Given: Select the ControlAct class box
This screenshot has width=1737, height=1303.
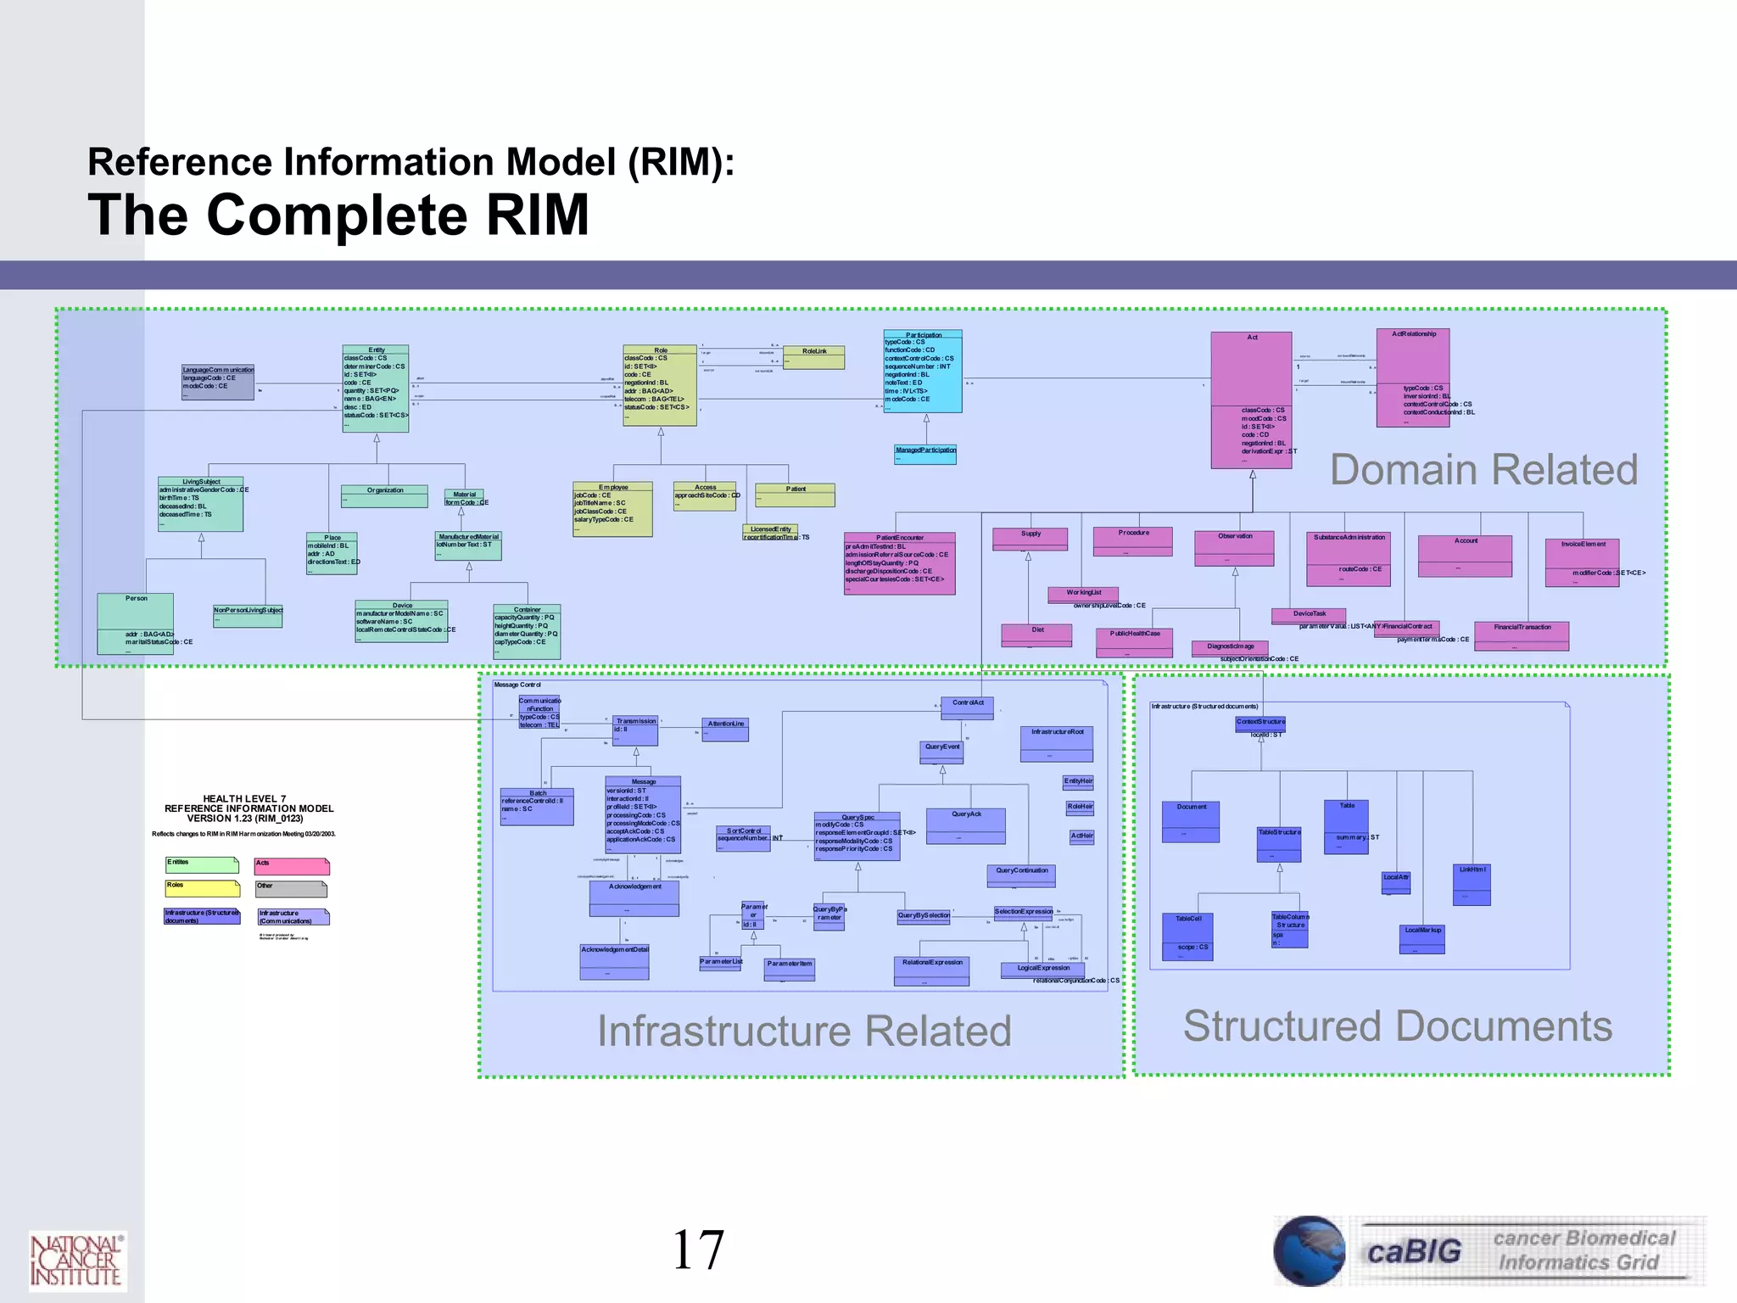Looking at the screenshot, I should [x=967, y=708].
